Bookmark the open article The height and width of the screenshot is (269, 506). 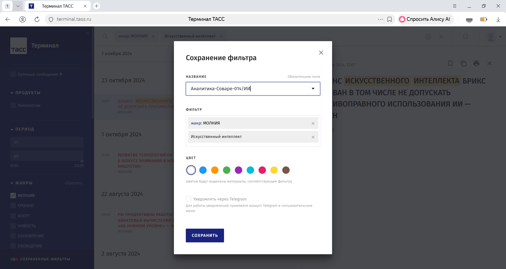click(450, 63)
